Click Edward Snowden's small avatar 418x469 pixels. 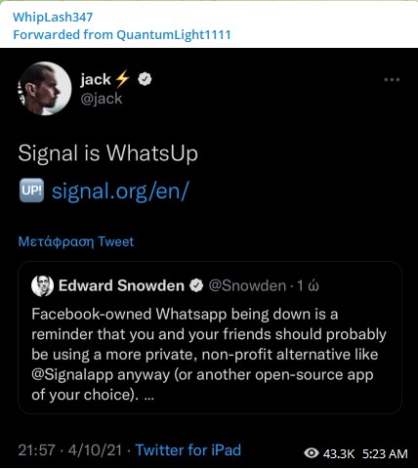(x=42, y=285)
